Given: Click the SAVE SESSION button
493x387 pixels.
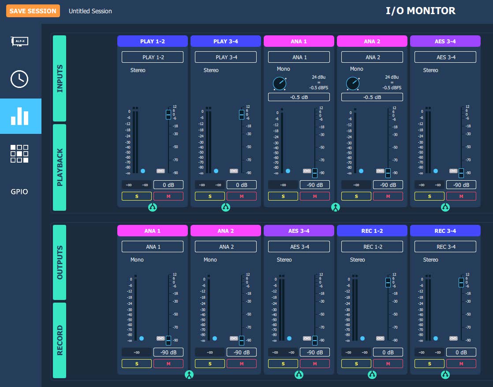Looking at the screenshot, I should 33,11.
